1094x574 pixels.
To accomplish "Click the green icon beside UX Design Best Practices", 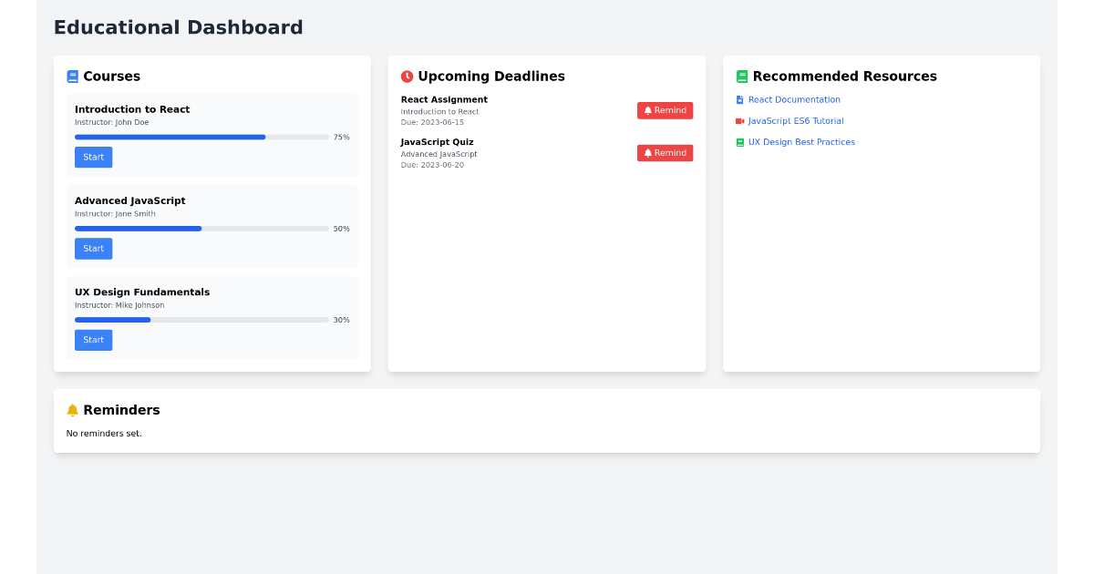I will pos(739,141).
